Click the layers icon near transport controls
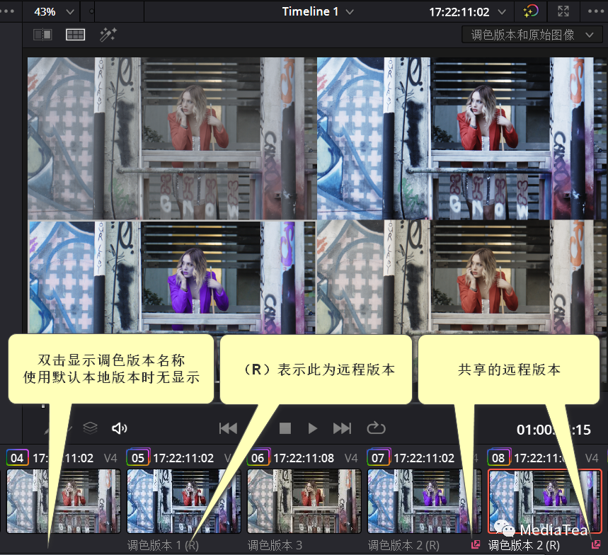 click(91, 428)
